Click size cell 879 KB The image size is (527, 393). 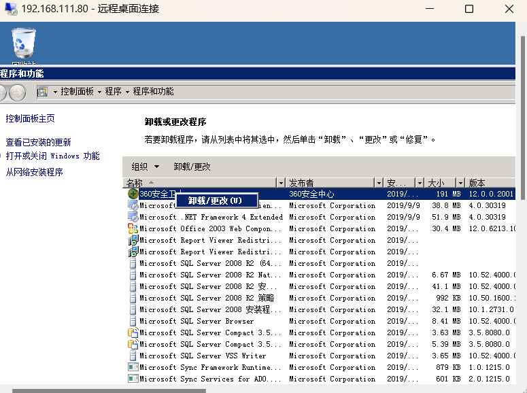[448, 367]
